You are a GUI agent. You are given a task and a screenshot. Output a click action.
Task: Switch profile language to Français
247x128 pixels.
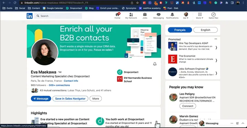coord(180,30)
